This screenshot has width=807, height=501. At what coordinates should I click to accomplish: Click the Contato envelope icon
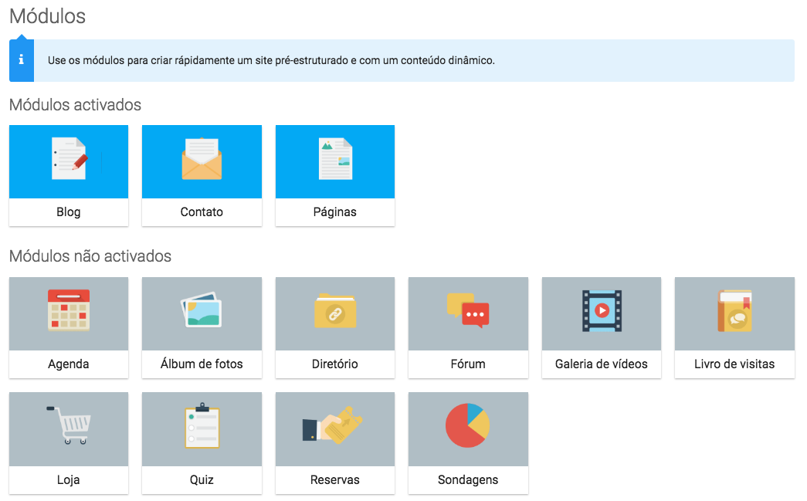coord(202,158)
